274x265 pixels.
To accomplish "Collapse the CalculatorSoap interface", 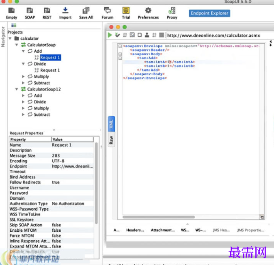I will [17, 45].
